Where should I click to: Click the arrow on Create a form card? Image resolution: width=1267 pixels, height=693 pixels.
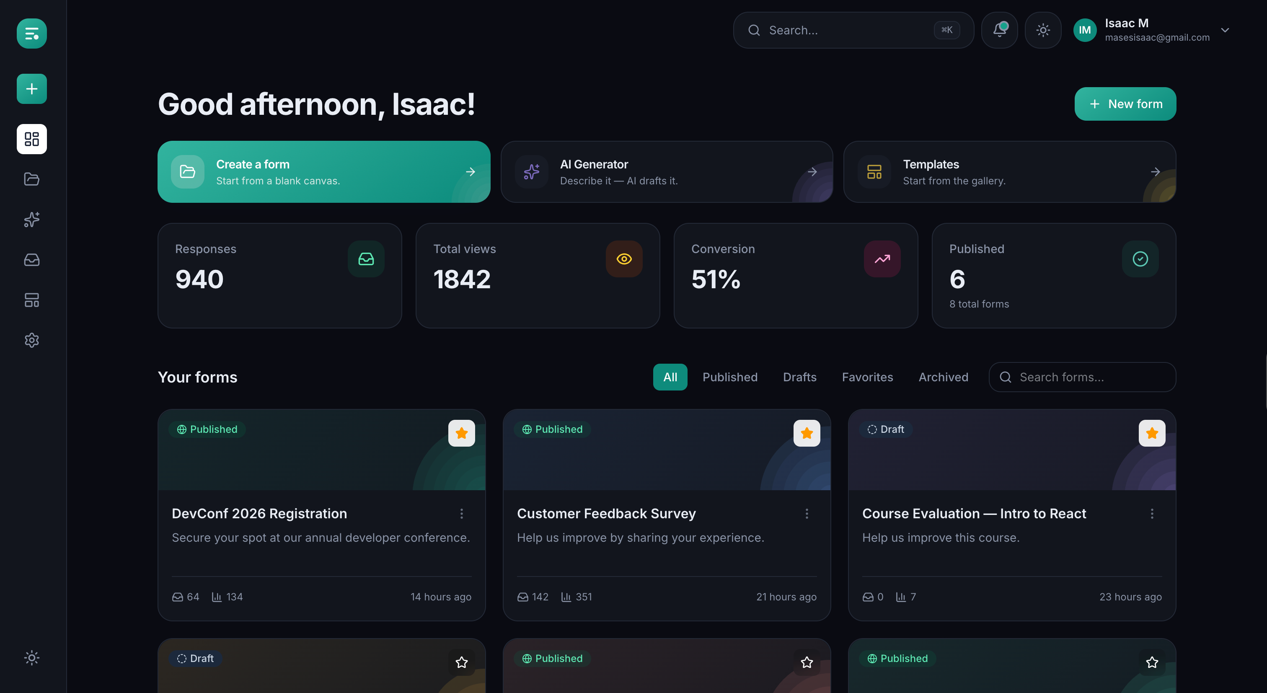tap(470, 172)
